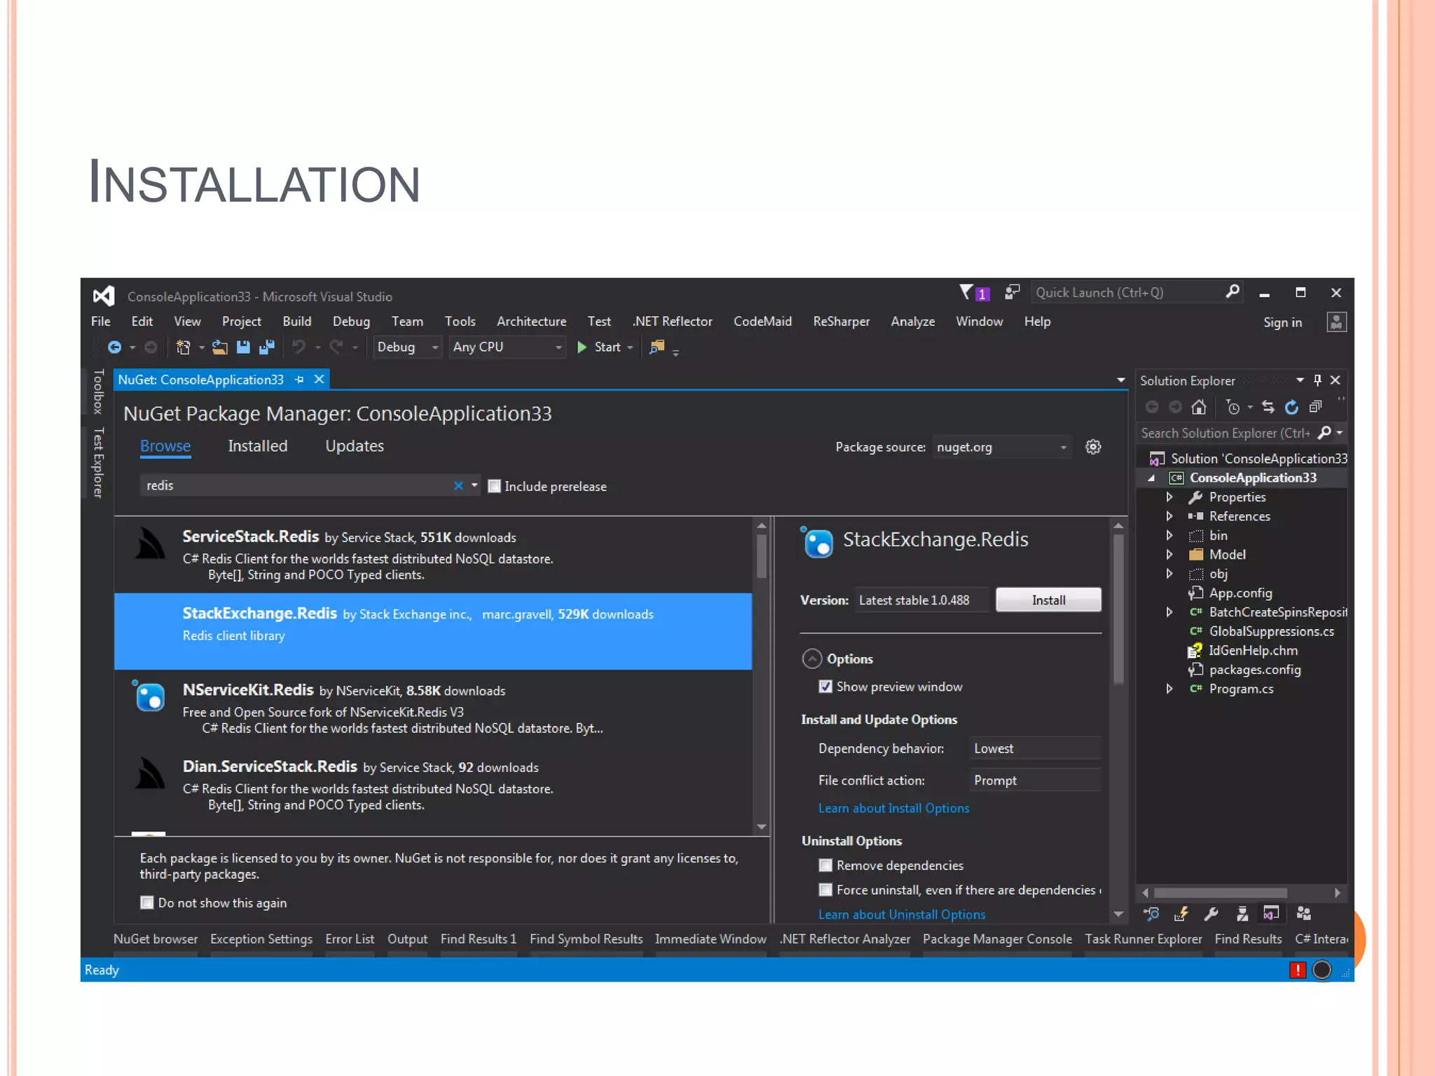The height and width of the screenshot is (1076, 1435).
Task: Click the Visual Studio logo icon
Action: tap(104, 296)
